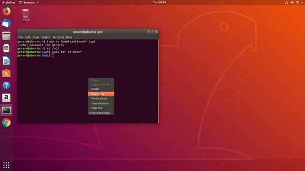Open Rhythmbox music player in the dock
305x171 pixels.
click(x=6, y=48)
